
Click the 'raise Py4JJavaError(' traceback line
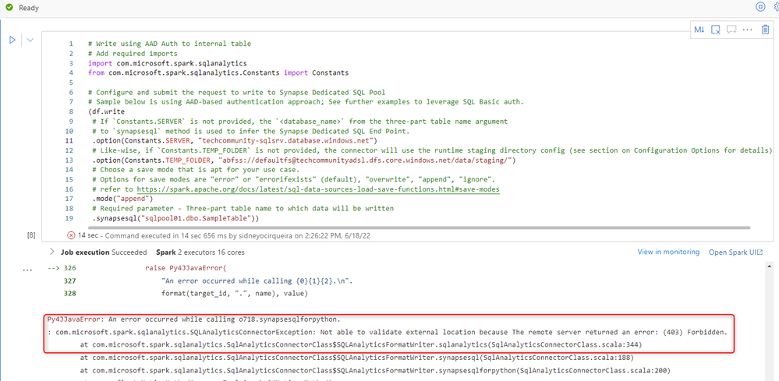(186, 268)
